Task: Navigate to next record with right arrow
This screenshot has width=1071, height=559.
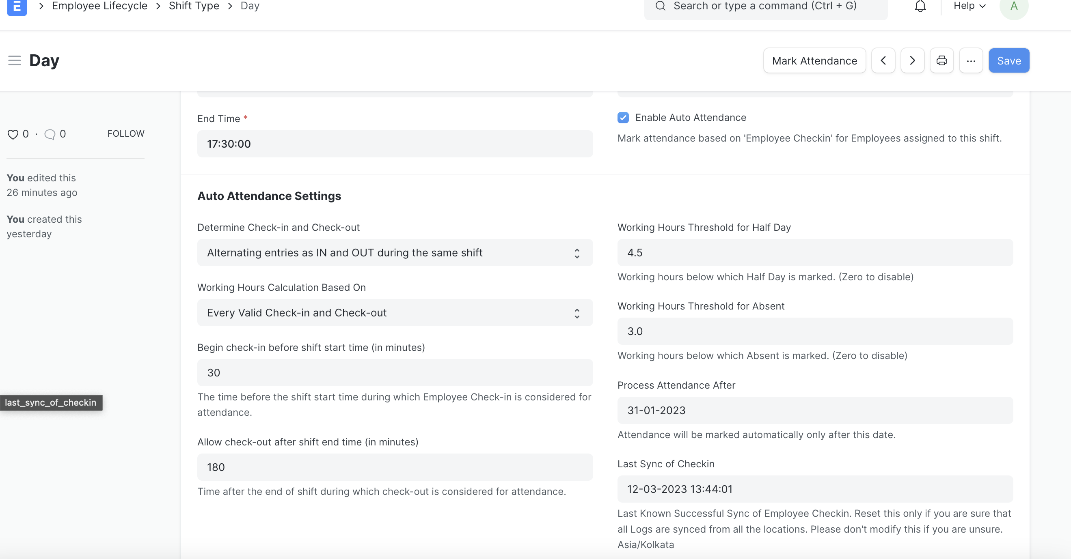Action: coord(912,60)
